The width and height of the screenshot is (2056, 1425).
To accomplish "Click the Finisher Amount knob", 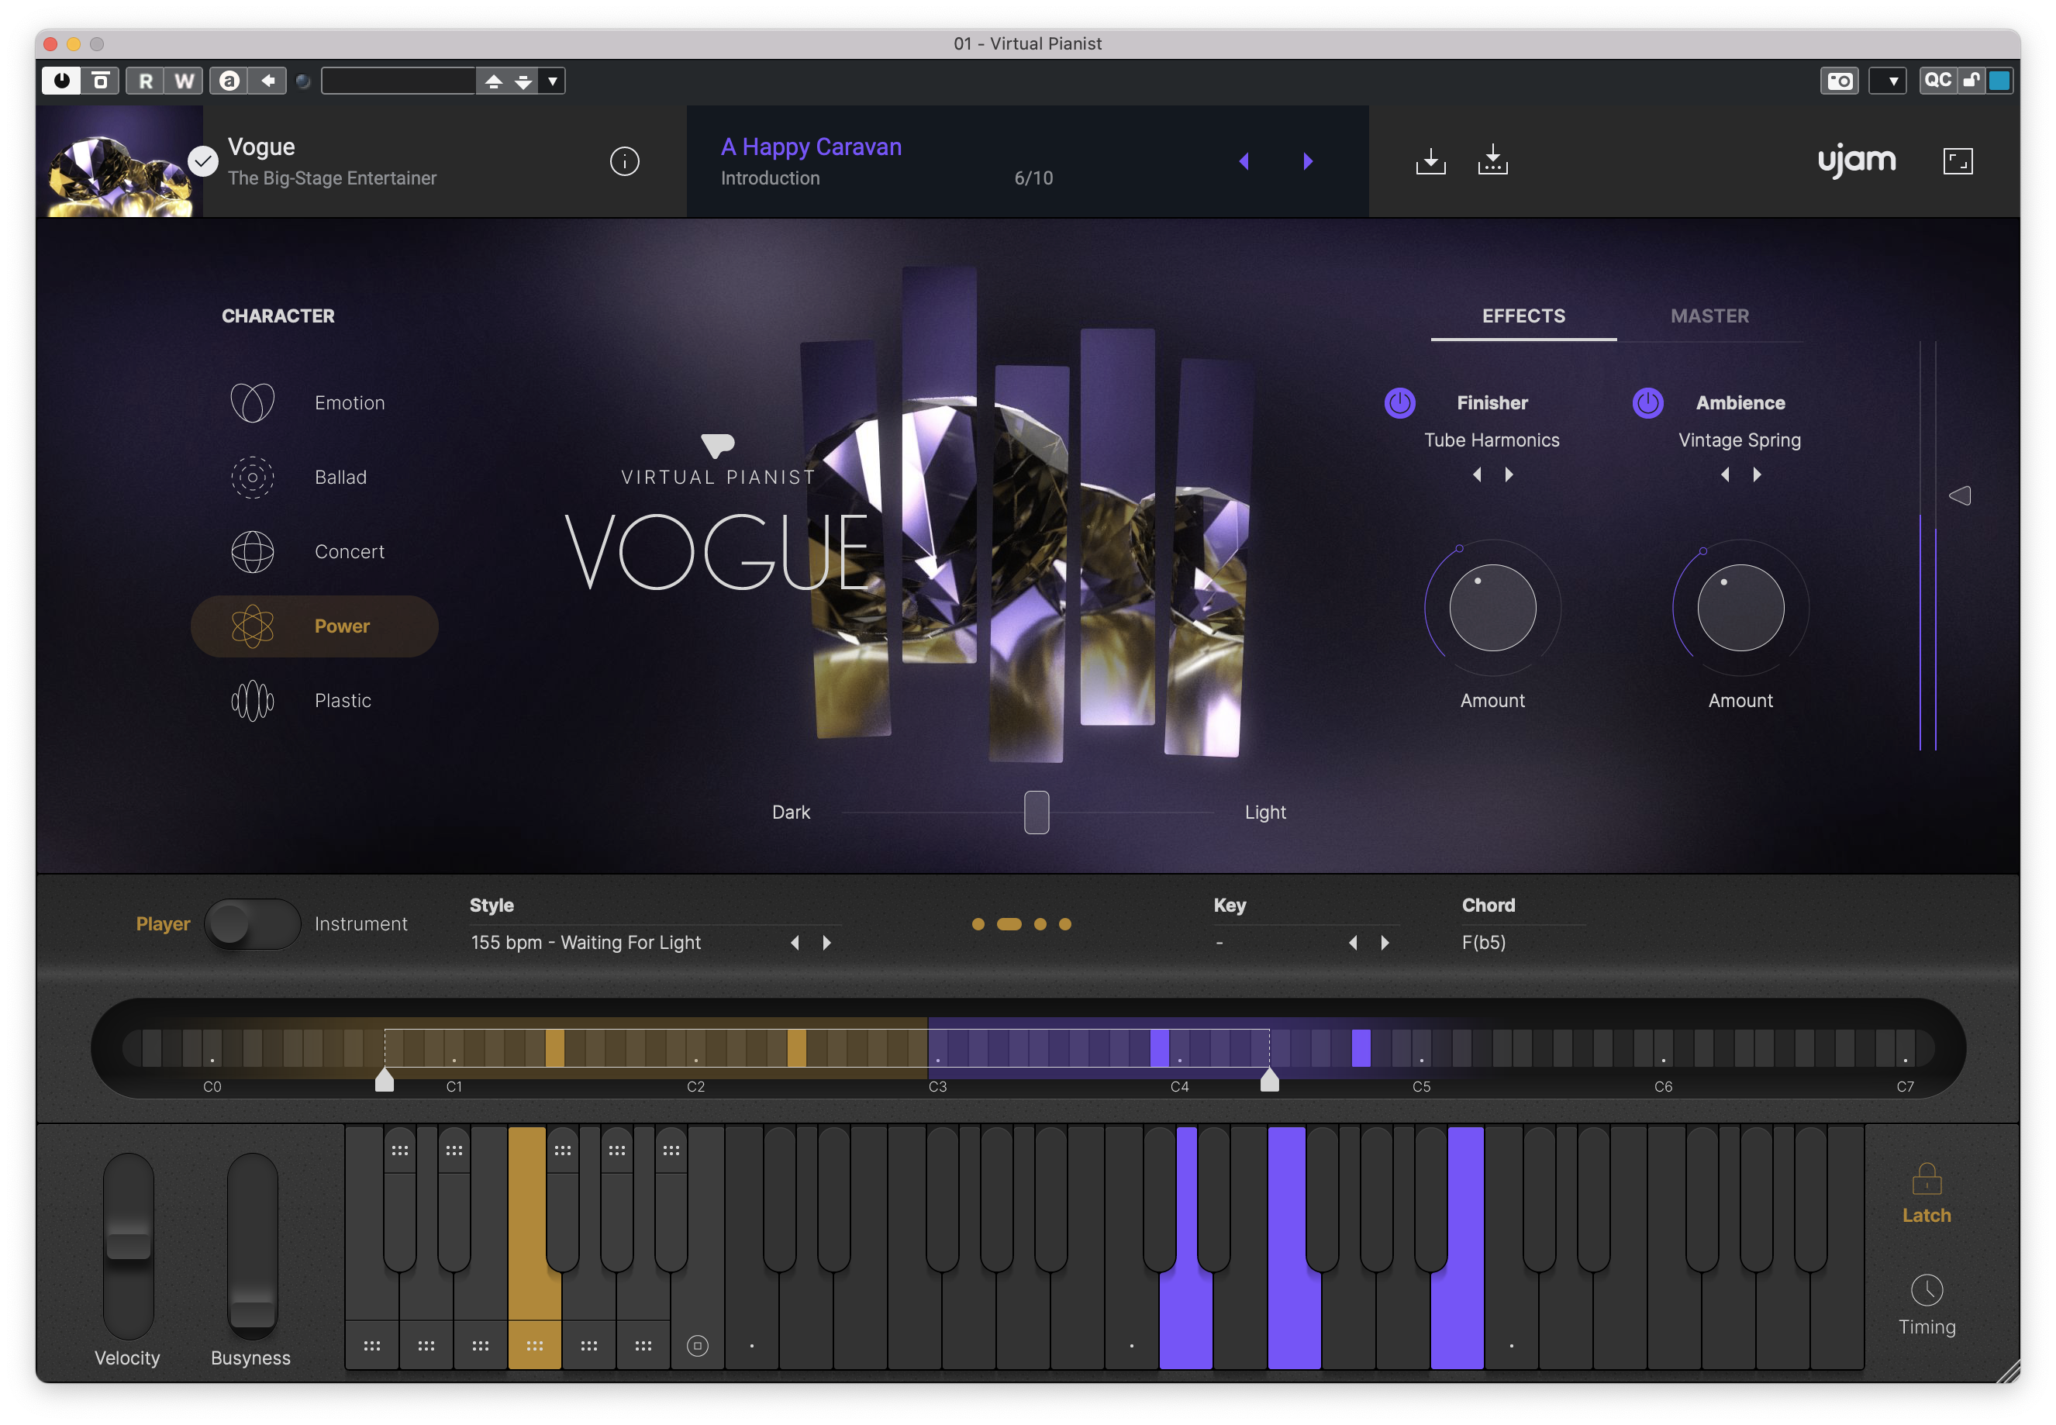I will coord(1492,608).
